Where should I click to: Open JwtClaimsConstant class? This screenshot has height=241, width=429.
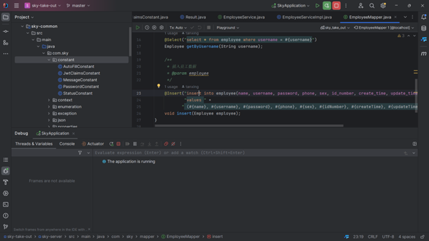79,73
